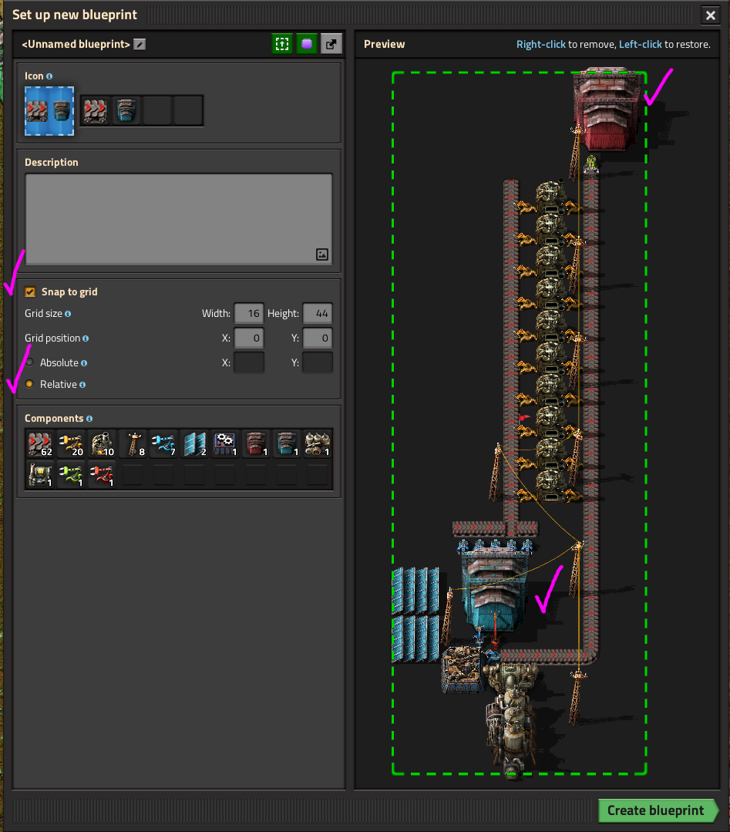Click inside the Description text area
Screen dimensions: 730x832
(x=179, y=219)
